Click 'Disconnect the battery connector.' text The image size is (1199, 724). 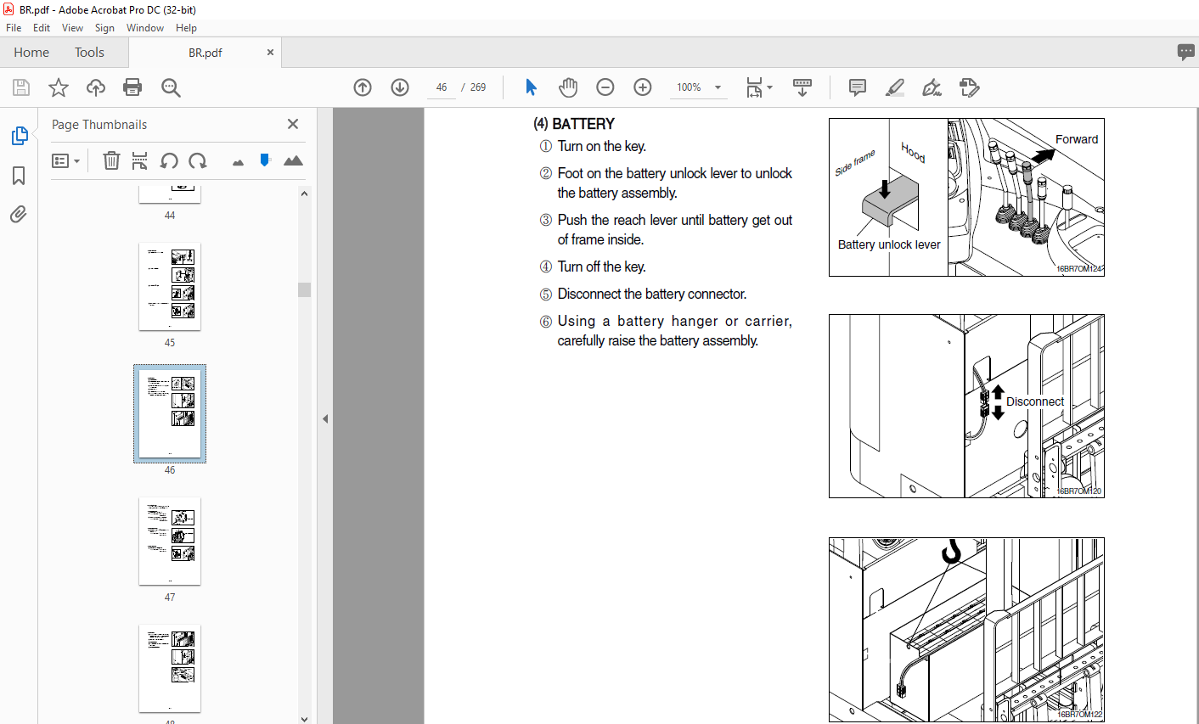[x=652, y=294]
